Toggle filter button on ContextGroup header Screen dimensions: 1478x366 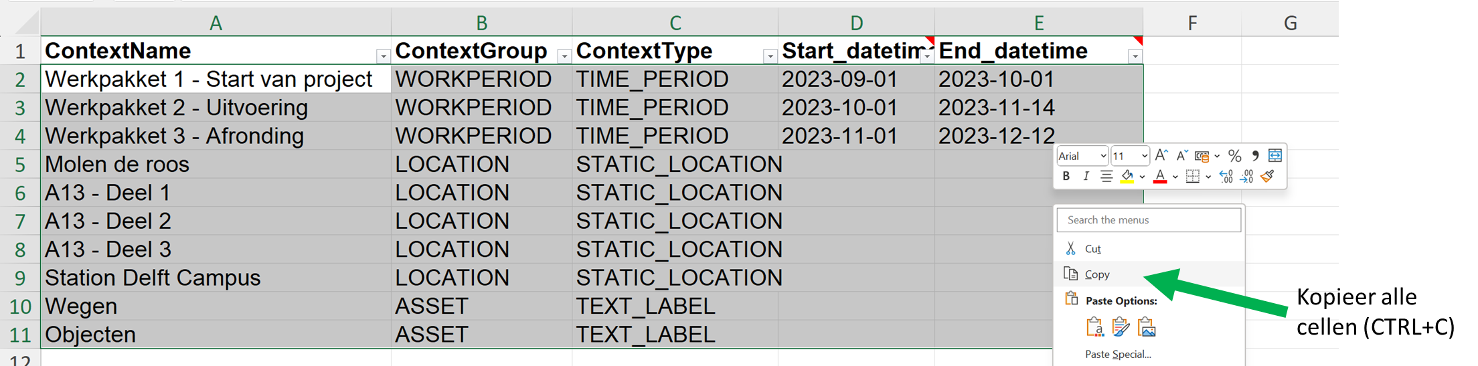564,57
